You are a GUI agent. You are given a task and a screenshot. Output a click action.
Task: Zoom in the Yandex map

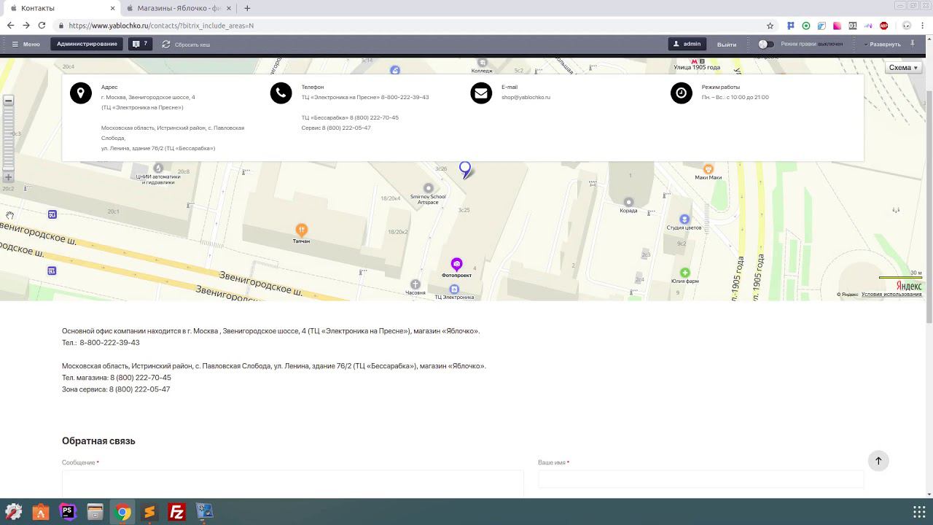[9, 177]
